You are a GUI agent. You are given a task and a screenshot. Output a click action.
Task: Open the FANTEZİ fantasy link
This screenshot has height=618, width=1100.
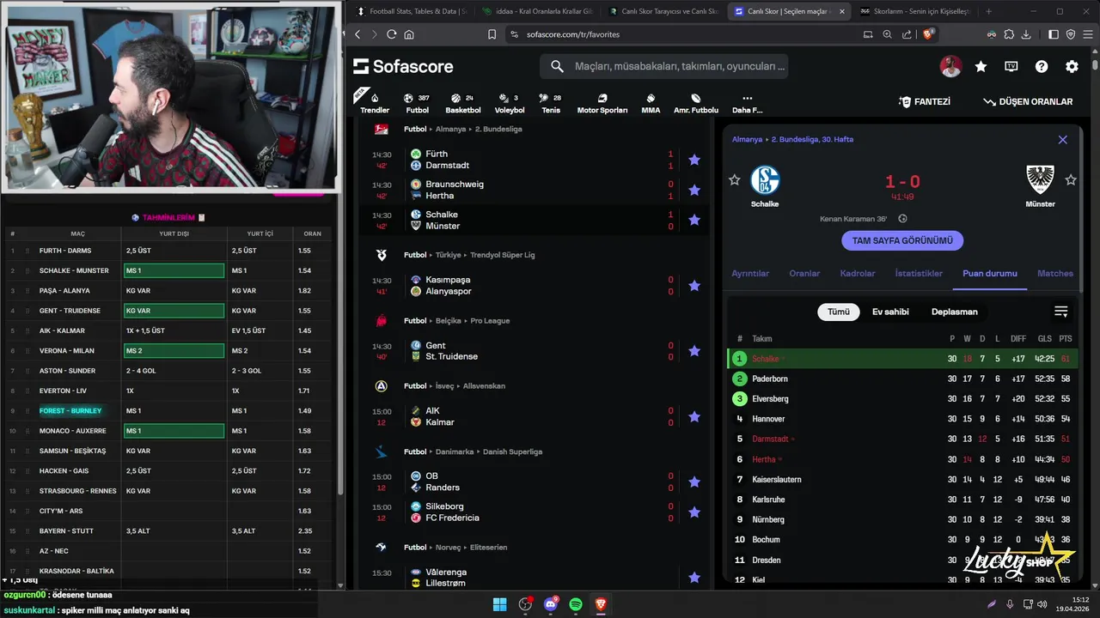coord(924,101)
